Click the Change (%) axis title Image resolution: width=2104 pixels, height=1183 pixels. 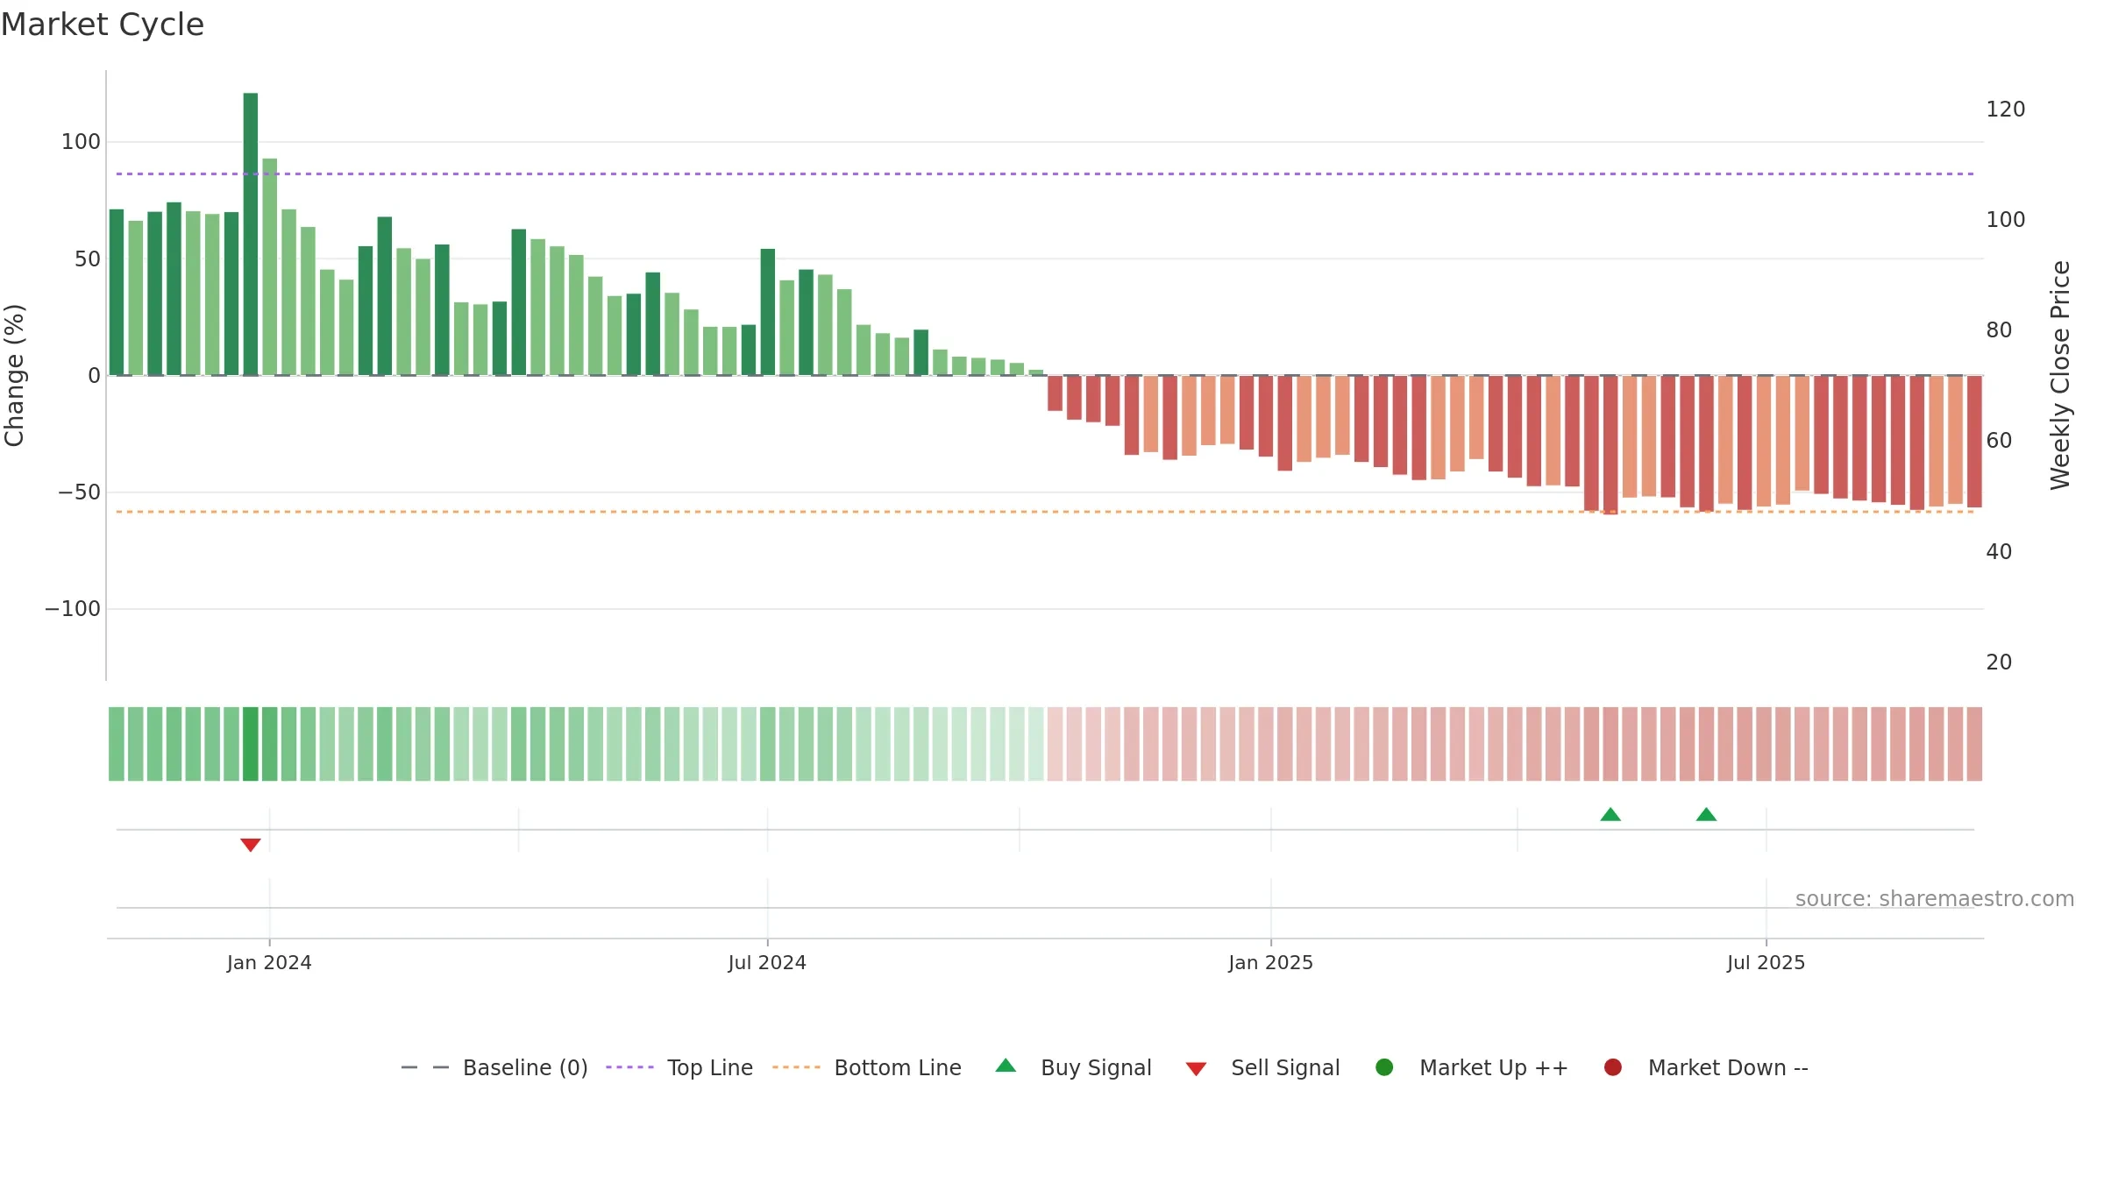click(15, 375)
